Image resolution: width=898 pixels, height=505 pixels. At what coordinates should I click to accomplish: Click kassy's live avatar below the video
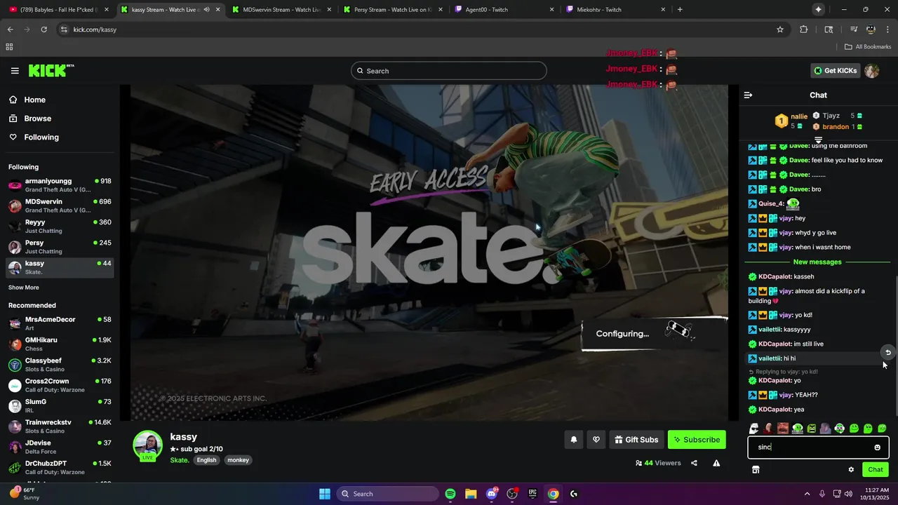148,446
